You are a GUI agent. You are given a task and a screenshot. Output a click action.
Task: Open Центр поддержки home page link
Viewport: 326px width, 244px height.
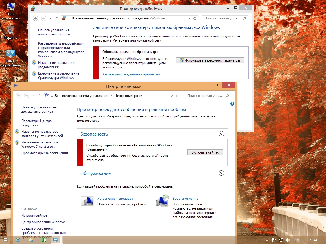click(39, 109)
